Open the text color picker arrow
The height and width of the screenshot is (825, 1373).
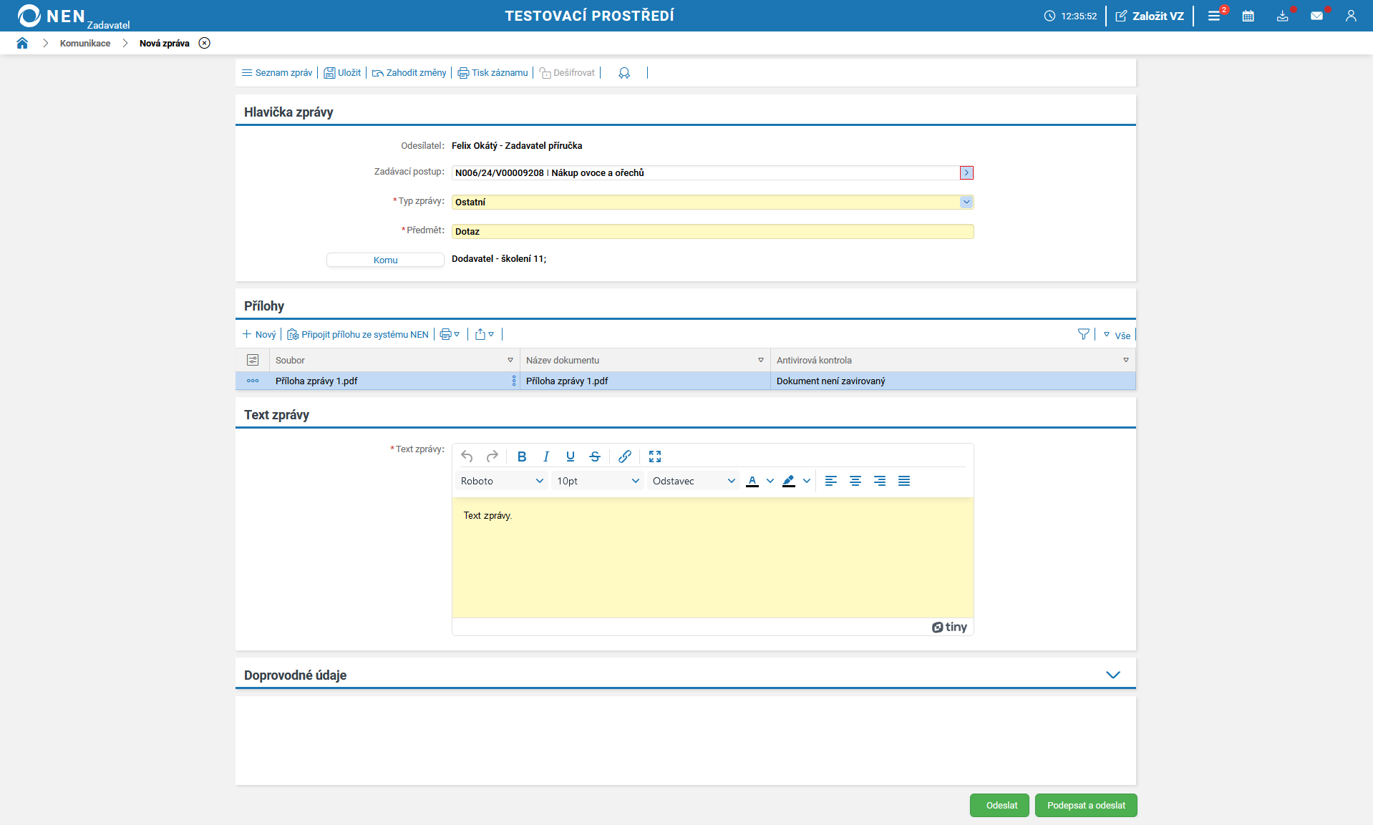(x=770, y=481)
